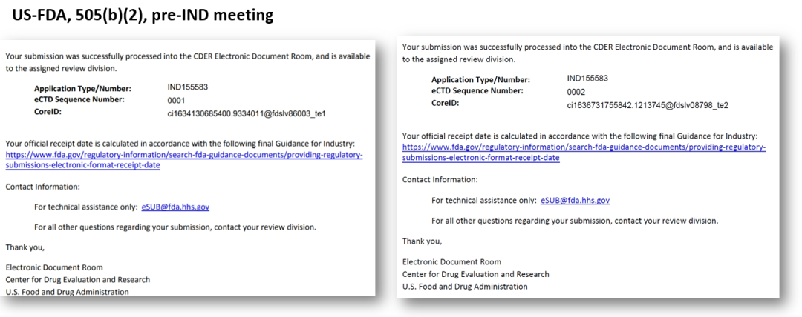Click 'Your submission was successfully processed' in left document

click(x=188, y=63)
